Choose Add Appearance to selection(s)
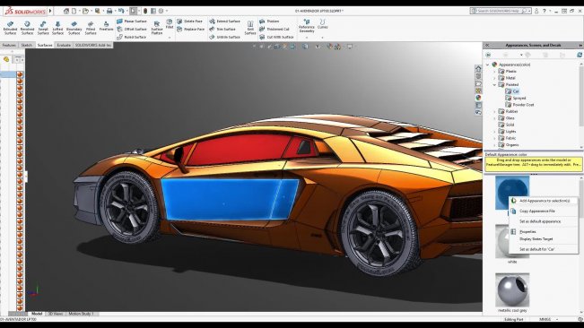Image resolution: width=584 pixels, height=328 pixels. pyautogui.click(x=545, y=201)
